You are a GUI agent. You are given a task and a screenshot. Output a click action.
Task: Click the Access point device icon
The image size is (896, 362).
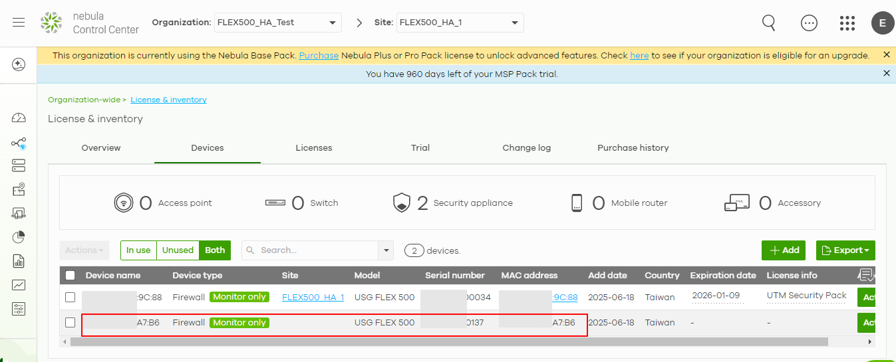[123, 203]
